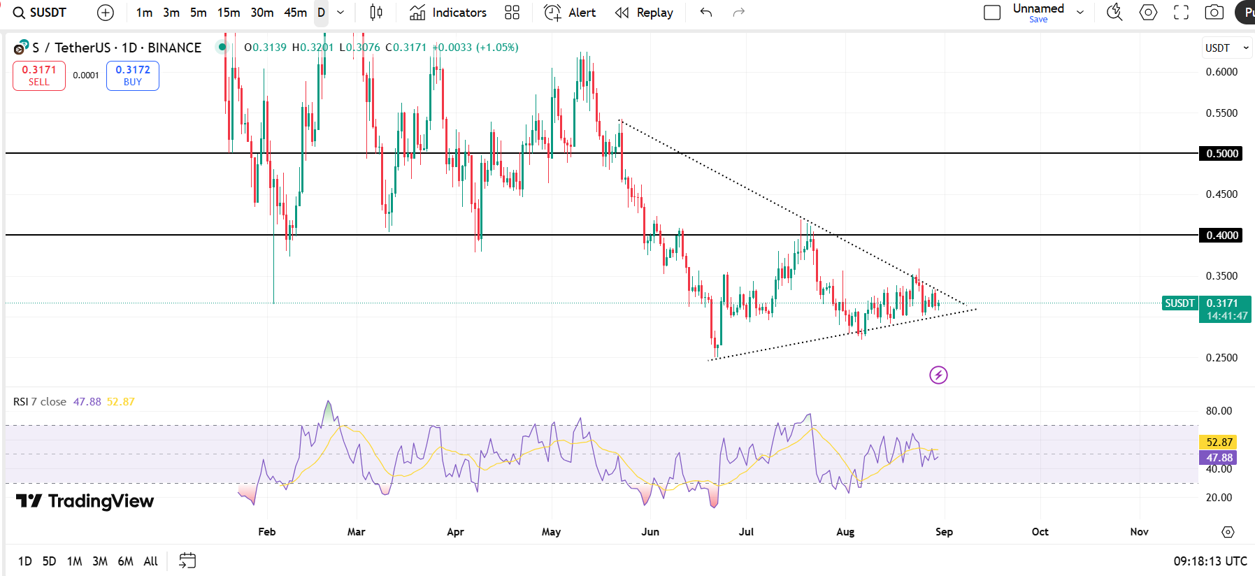Open the candlestick chart type selector
1255x576 pixels.
[376, 13]
